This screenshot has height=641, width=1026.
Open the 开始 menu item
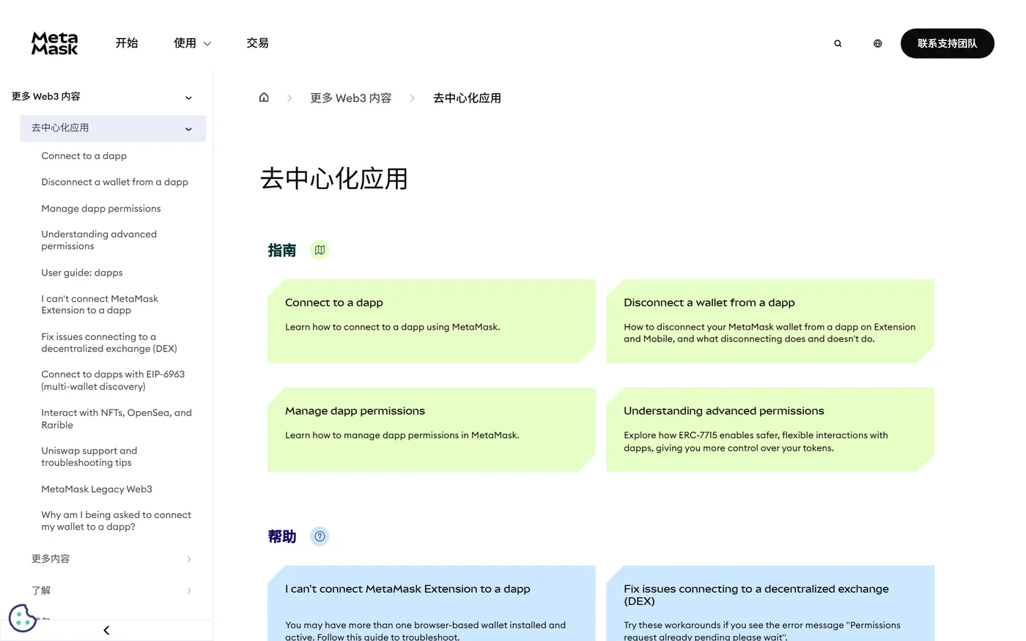click(127, 43)
